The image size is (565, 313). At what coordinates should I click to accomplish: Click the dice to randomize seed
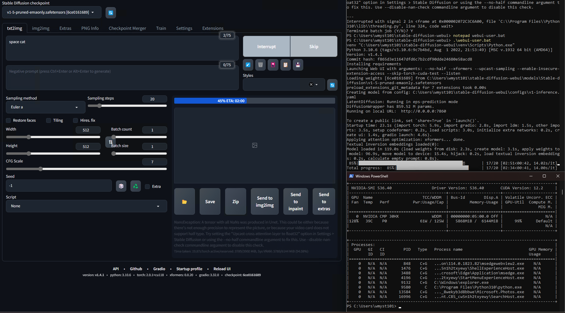click(121, 186)
